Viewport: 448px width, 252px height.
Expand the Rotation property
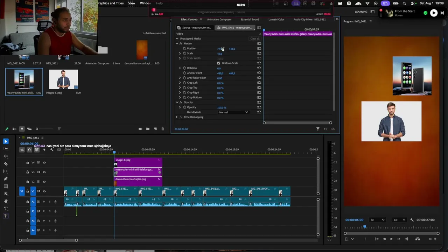pos(180,68)
